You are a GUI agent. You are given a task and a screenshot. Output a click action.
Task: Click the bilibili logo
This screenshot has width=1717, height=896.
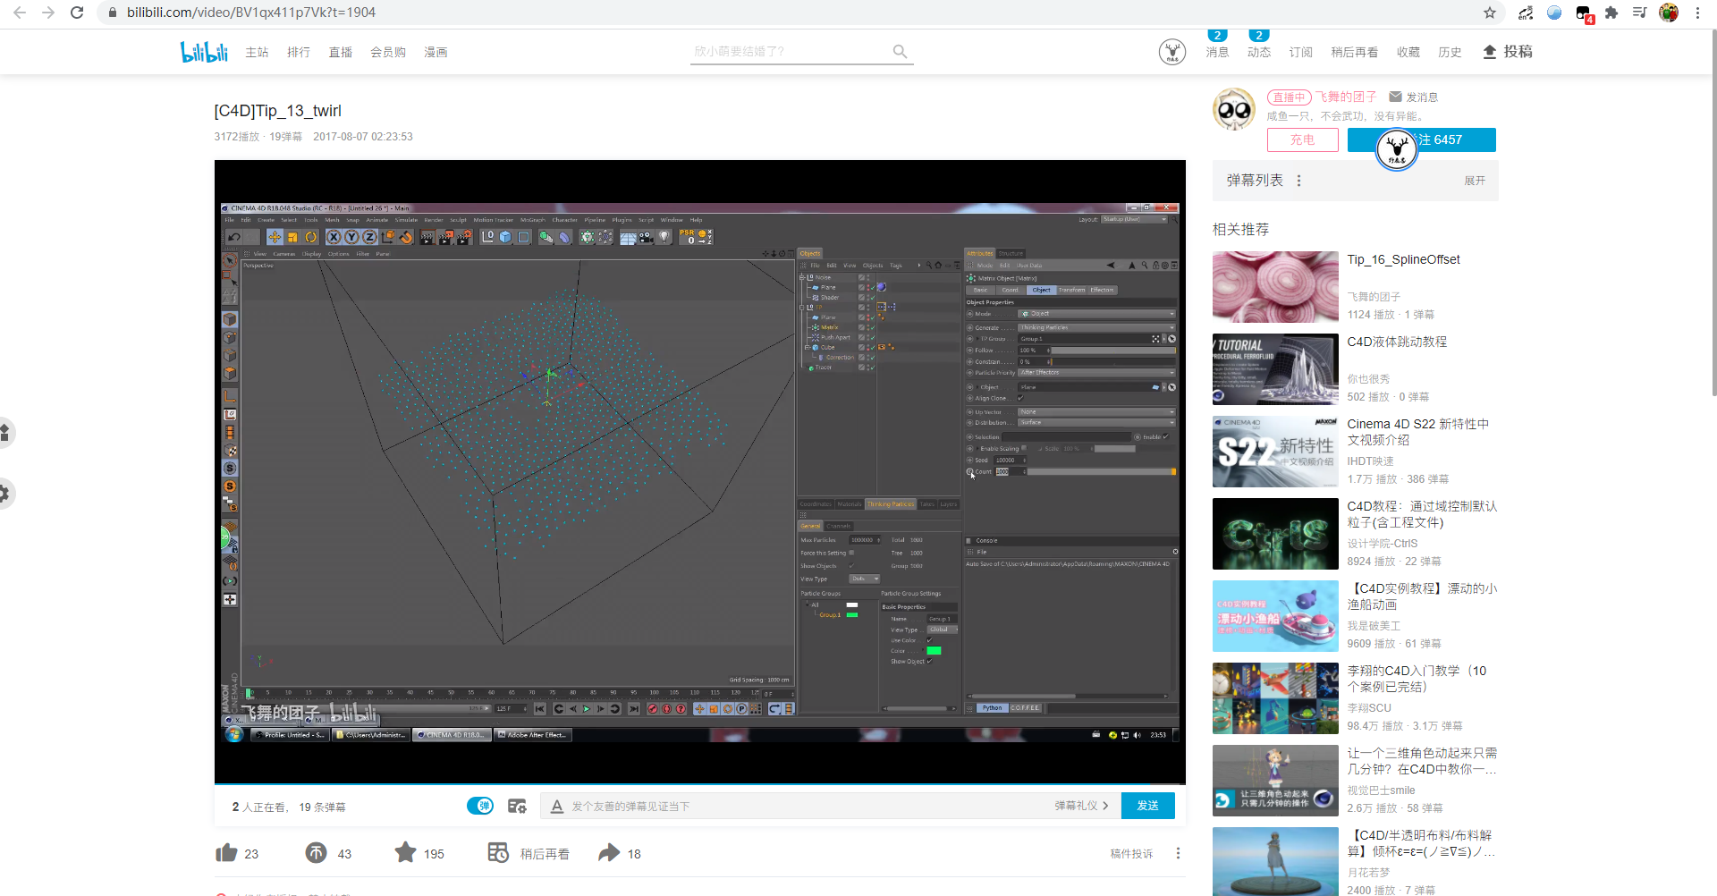point(204,52)
